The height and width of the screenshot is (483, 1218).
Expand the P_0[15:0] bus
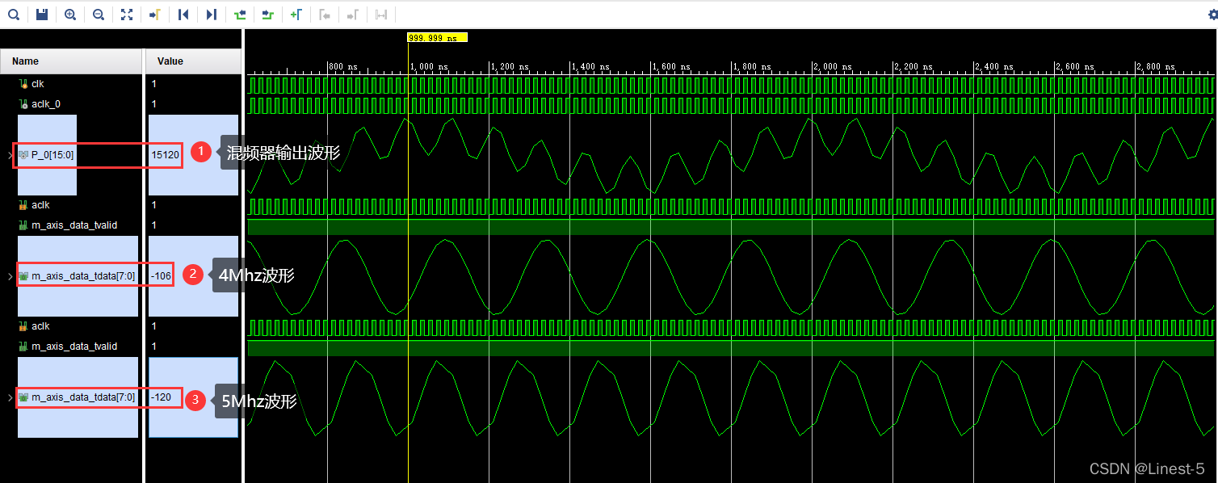pyautogui.click(x=10, y=154)
